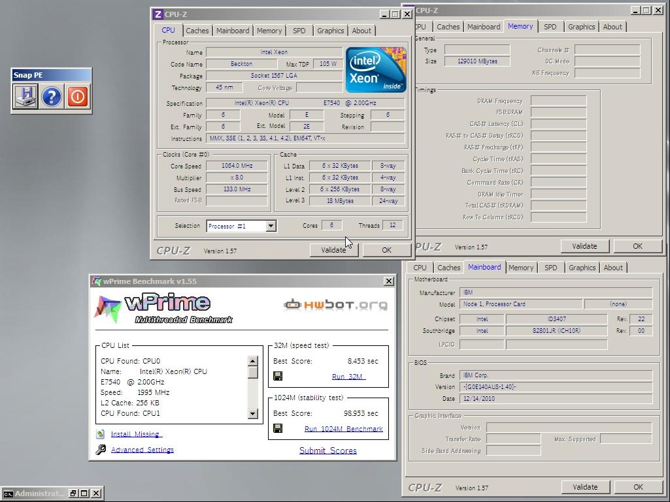
Task: Select Graphics tab in Mainboard CPU-Z window
Action: click(x=582, y=268)
